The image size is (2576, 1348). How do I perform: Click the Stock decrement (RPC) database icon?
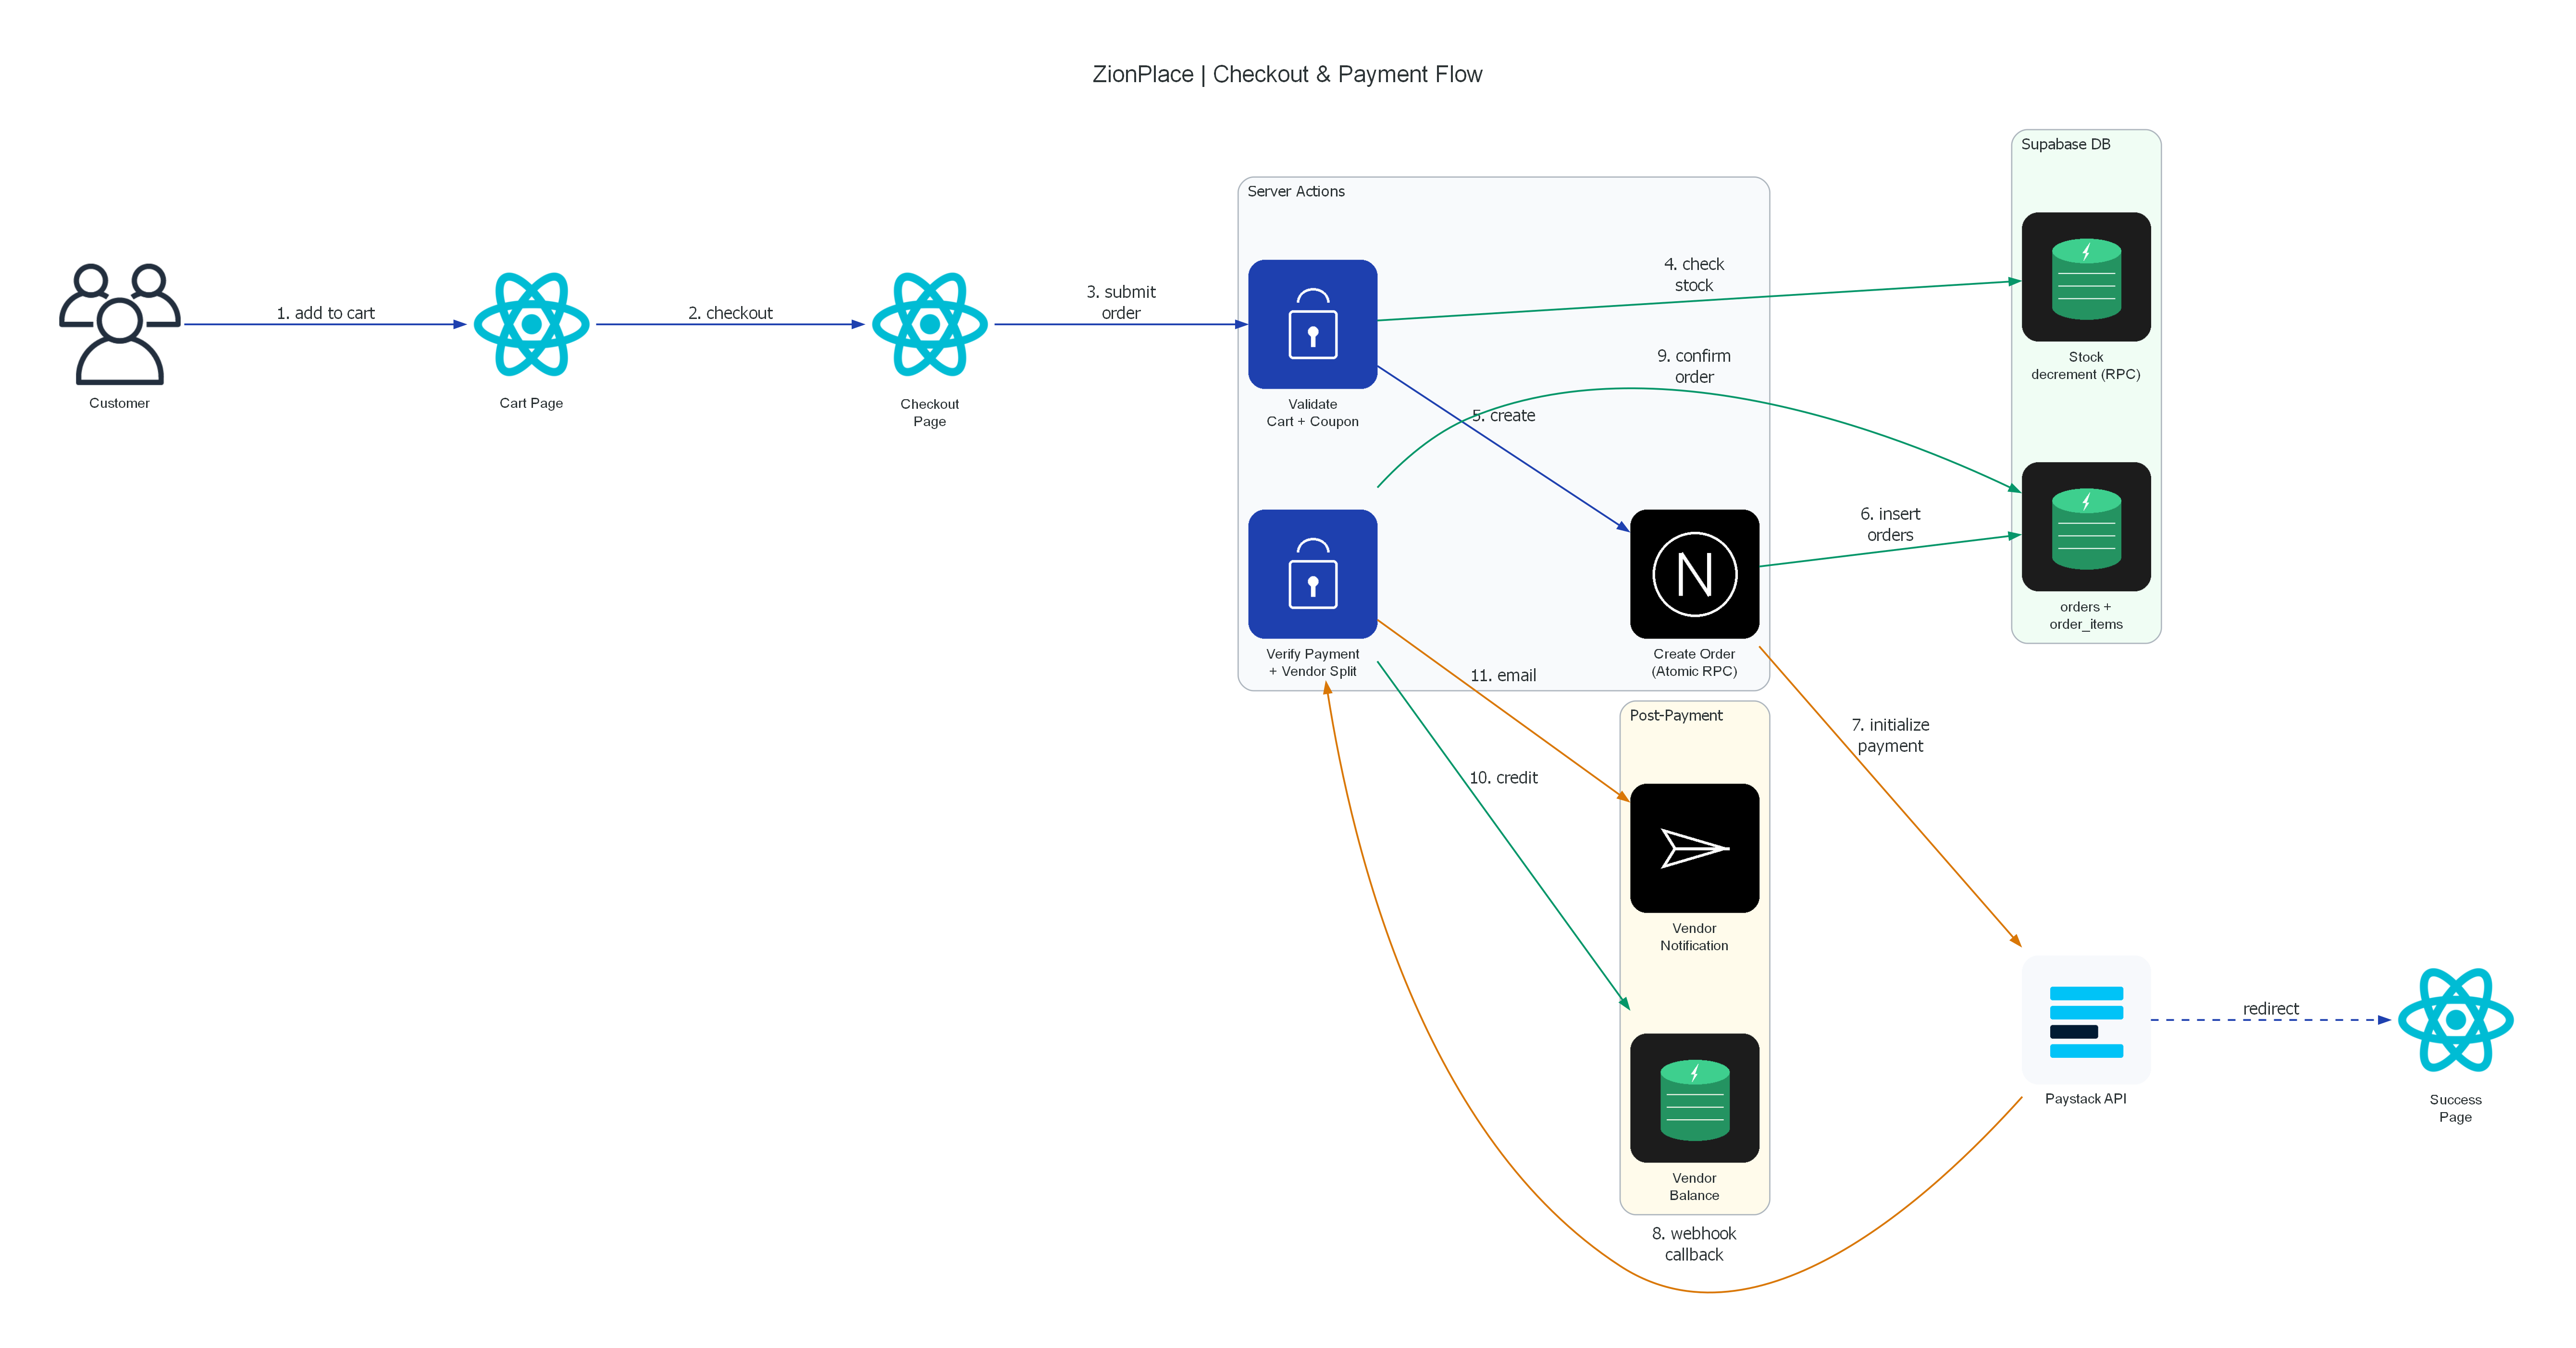point(2086,277)
